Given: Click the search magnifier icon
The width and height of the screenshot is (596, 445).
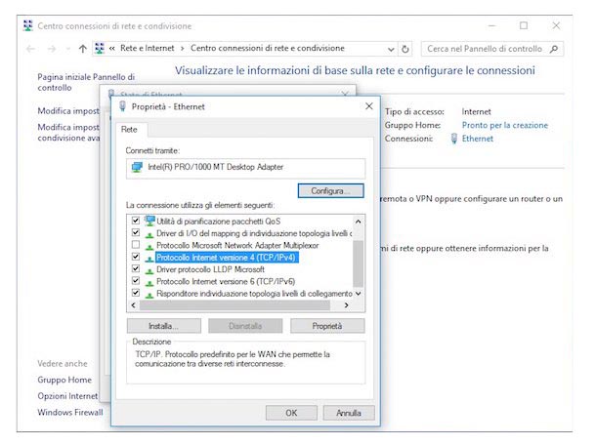Looking at the screenshot, I should pos(554,49).
